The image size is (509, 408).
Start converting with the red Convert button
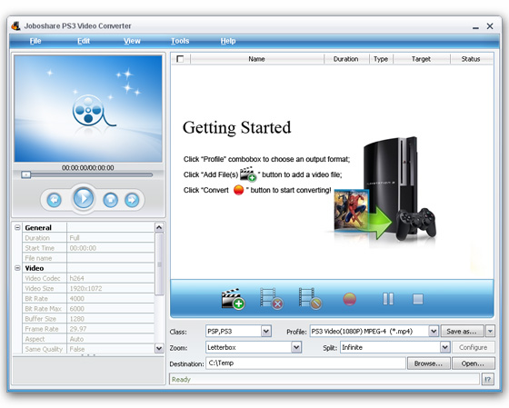349,299
